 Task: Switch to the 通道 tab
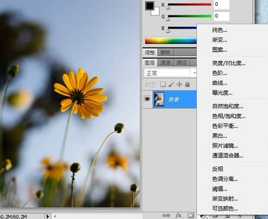click(165, 63)
